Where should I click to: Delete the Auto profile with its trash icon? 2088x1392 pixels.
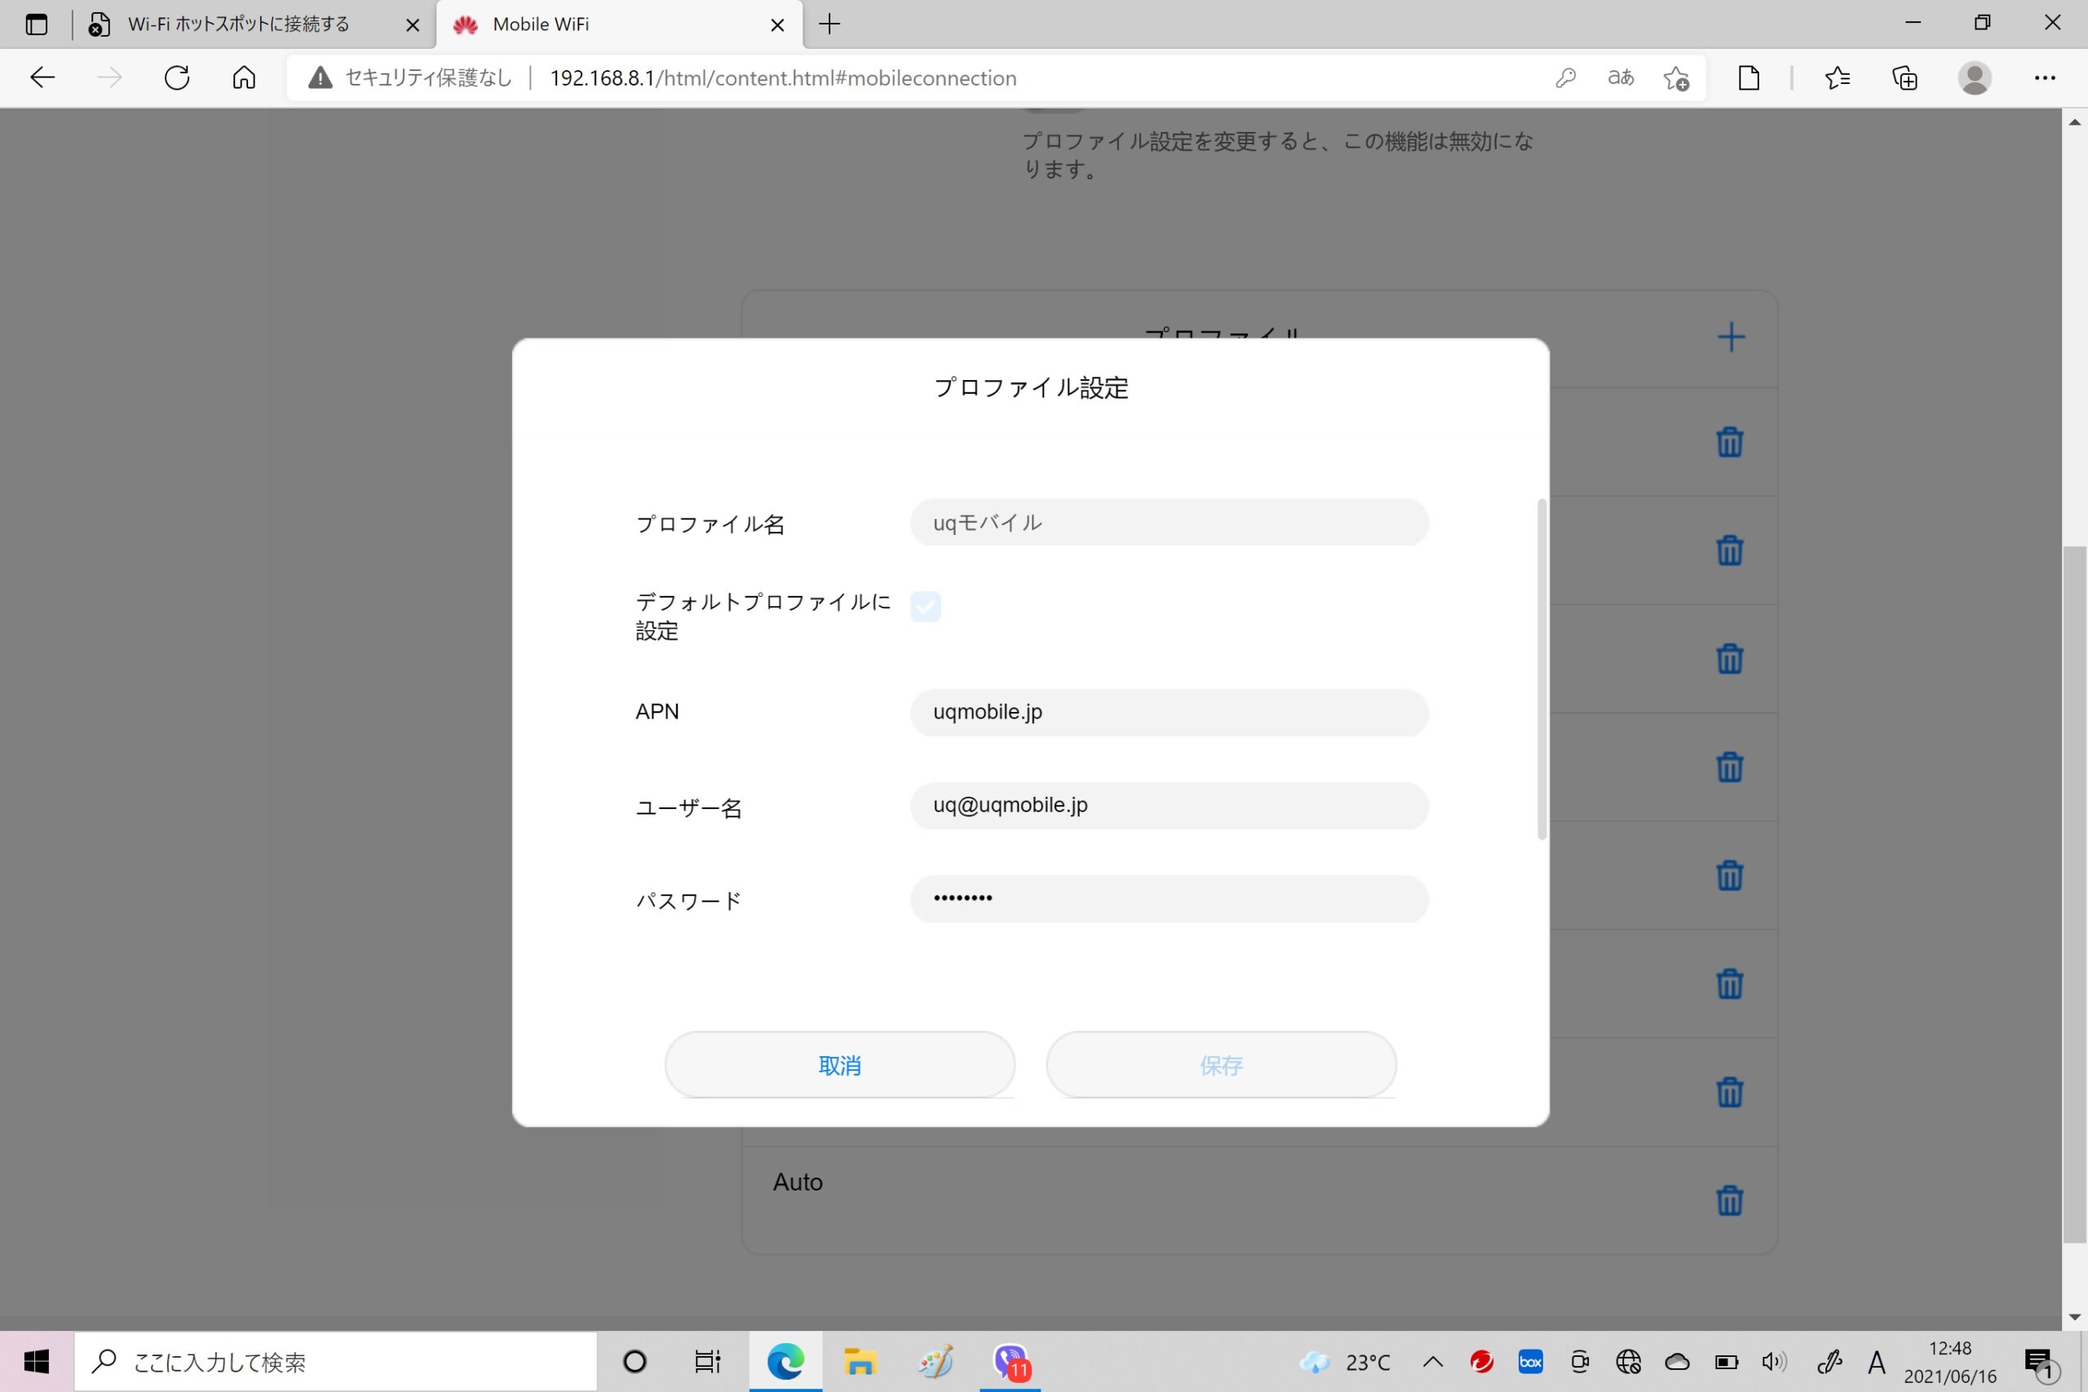[x=1728, y=1200]
